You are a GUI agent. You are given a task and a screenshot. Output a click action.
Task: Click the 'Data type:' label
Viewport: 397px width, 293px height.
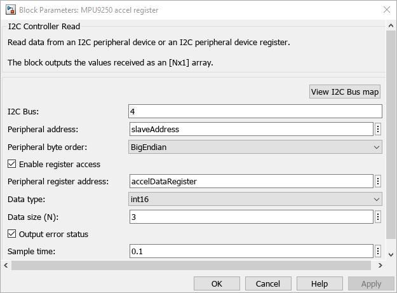coord(26,200)
